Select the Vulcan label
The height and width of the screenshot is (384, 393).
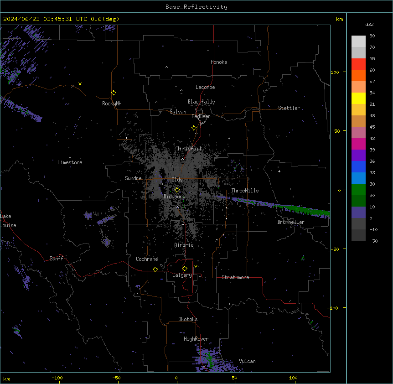247,361
